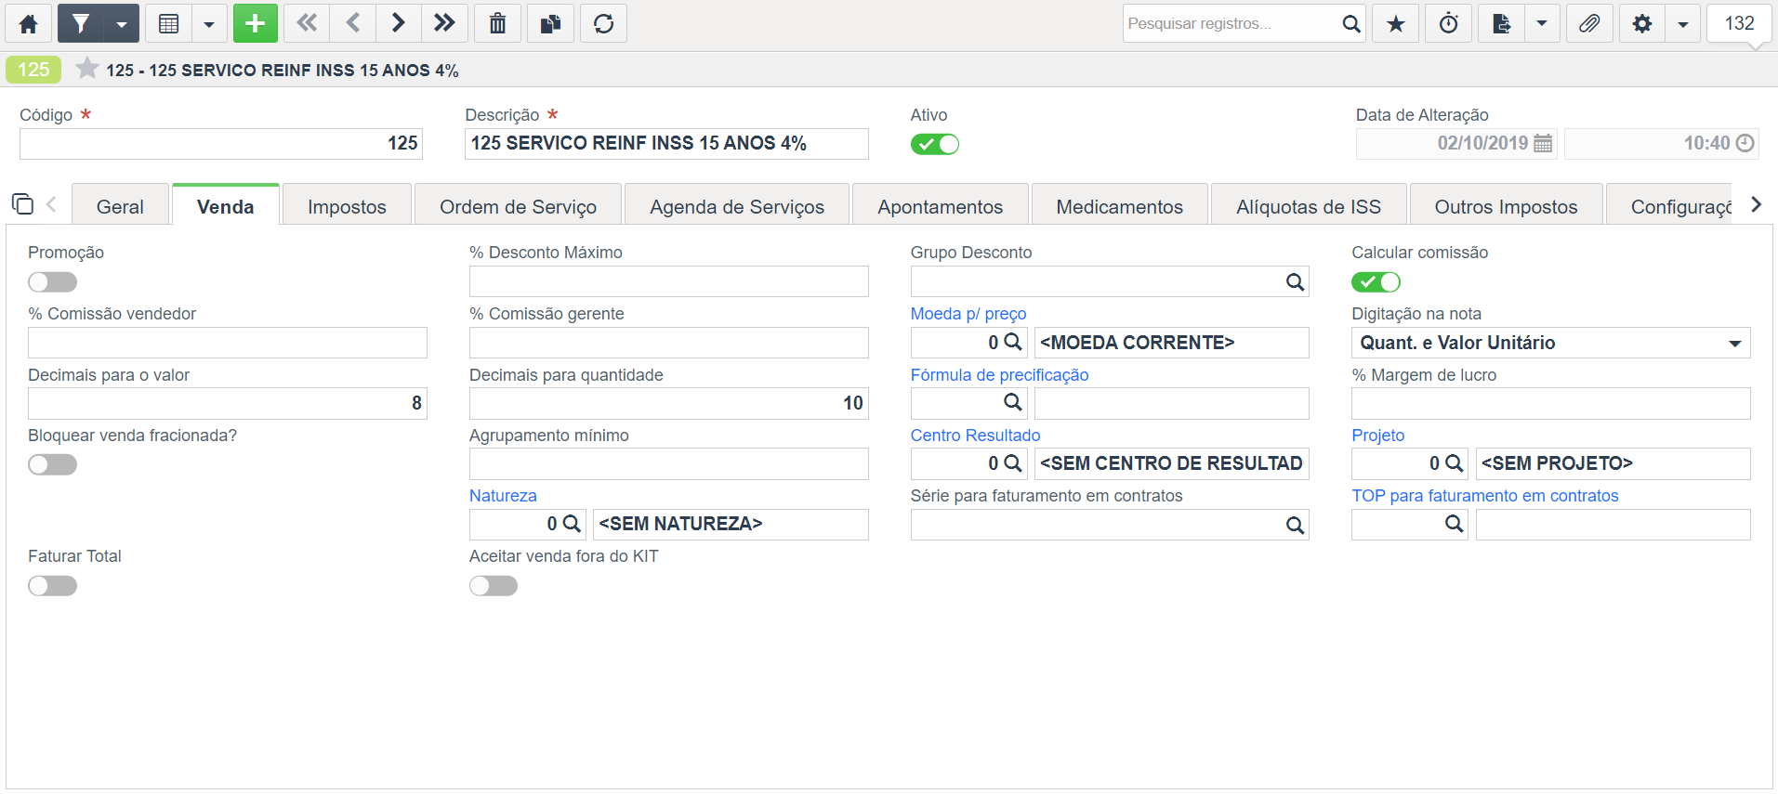This screenshot has height=794, width=1778.
Task: Click the export document icon
Action: click(1502, 23)
